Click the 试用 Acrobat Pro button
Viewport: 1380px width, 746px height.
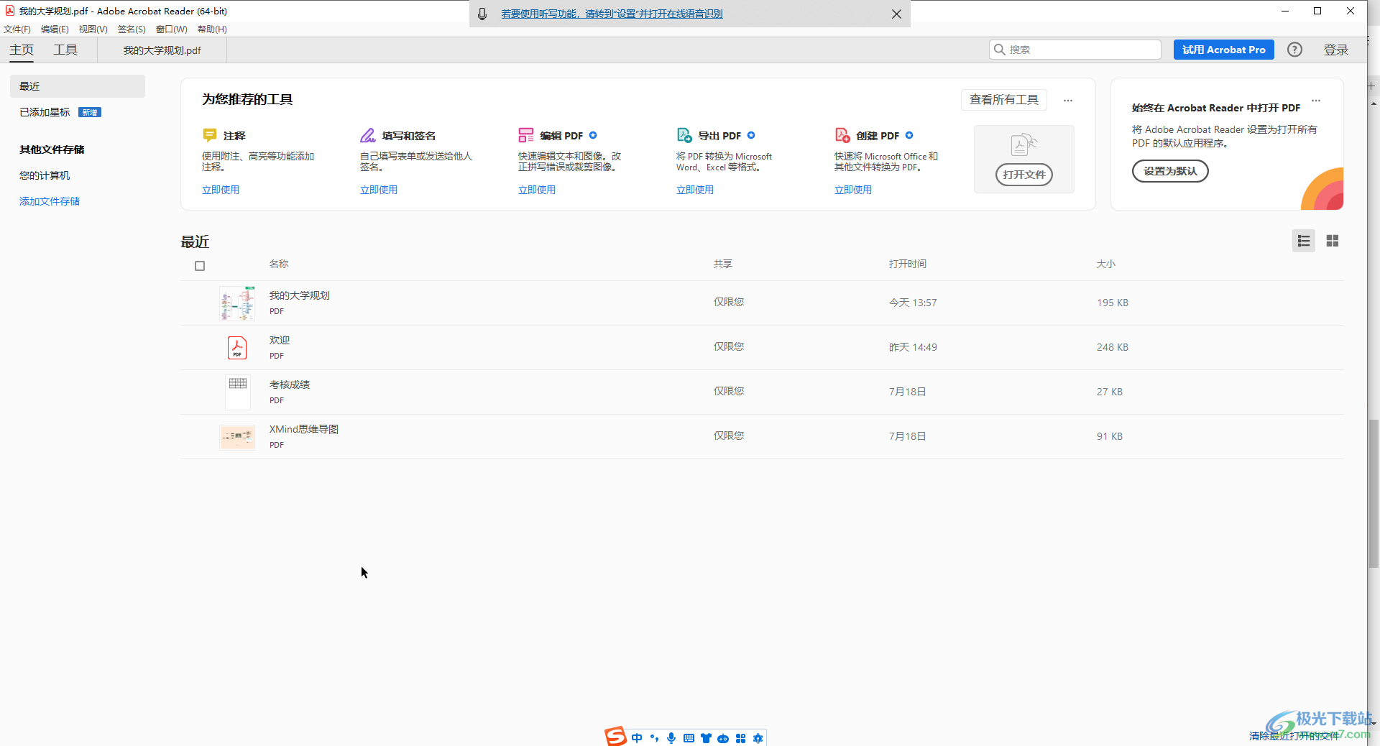[x=1223, y=50]
